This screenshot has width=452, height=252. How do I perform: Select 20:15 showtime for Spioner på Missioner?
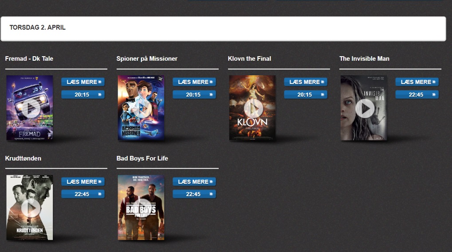pos(194,95)
